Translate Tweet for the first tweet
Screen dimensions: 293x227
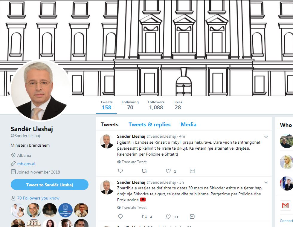[134, 162]
